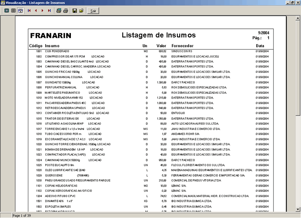The width and height of the screenshot is (301, 218).
Task: Click 'TUBO C/ACESSORIO POR m' item text
Action: point(63,134)
